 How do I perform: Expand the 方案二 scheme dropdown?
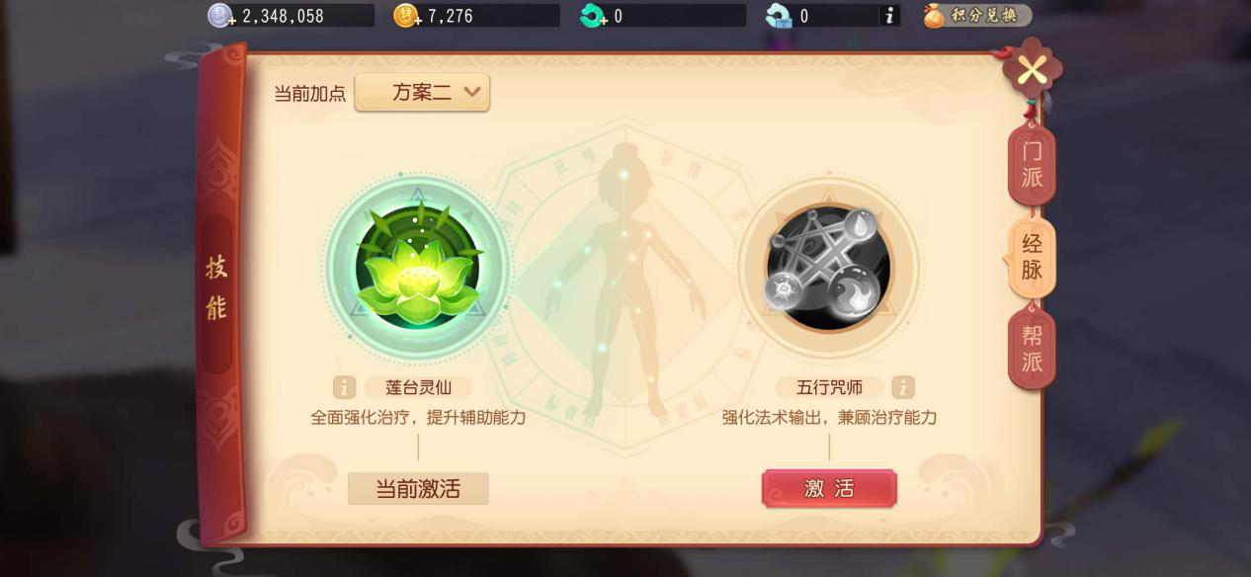point(422,93)
